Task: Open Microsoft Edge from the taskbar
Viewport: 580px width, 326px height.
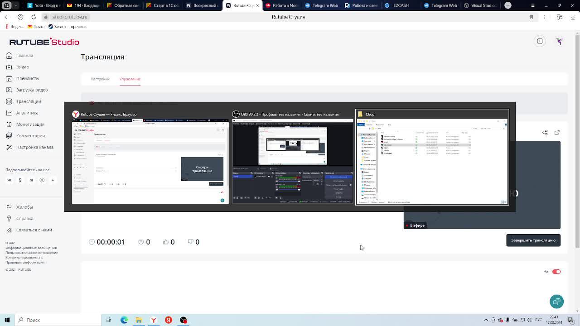Action: pos(124,320)
